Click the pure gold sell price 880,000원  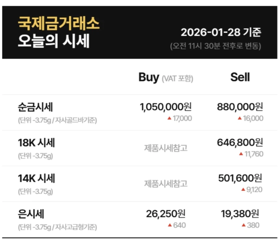point(240,107)
